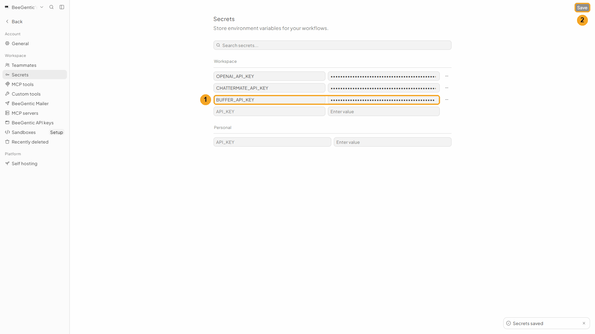Screen dimensions: 595x334
Task: Open Custom tools page
Action: click(35, 94)
